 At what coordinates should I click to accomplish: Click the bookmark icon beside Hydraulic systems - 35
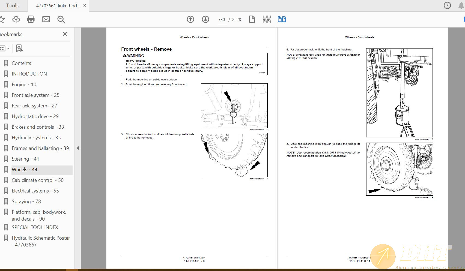point(6,138)
